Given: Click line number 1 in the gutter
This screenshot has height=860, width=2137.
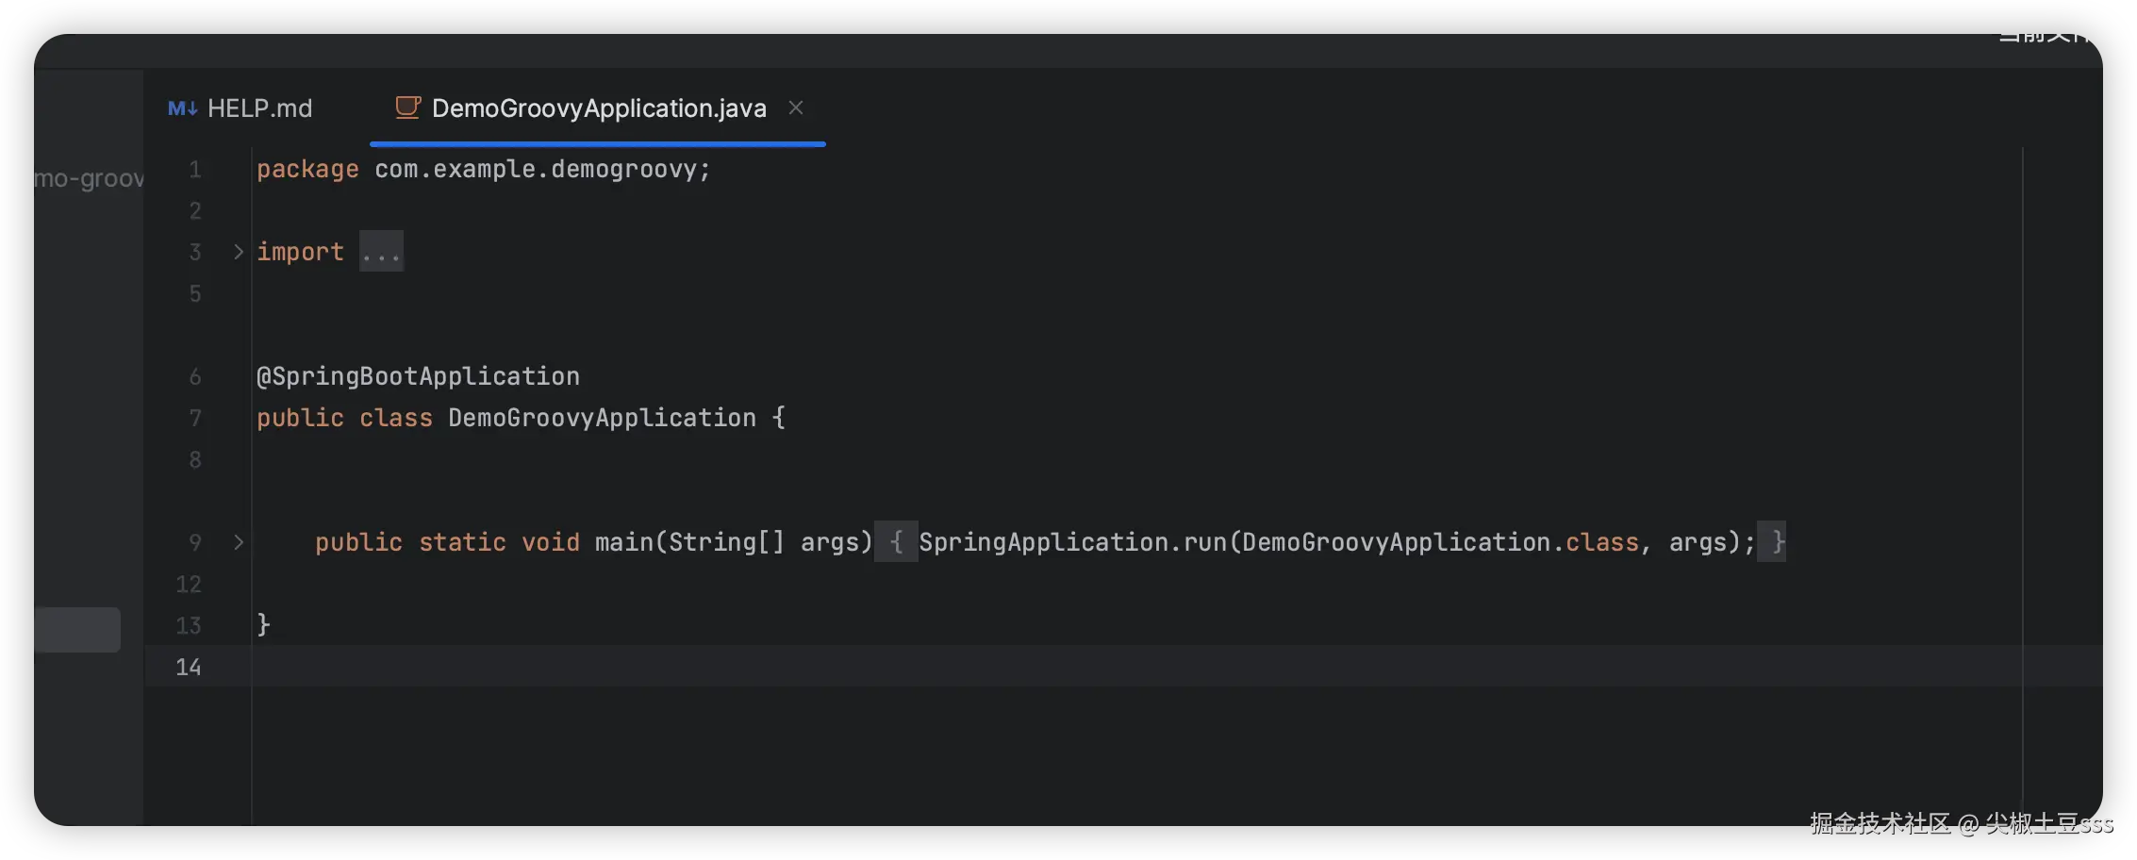Looking at the screenshot, I should (195, 170).
